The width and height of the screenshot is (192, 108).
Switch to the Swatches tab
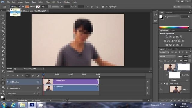click(x=169, y=13)
